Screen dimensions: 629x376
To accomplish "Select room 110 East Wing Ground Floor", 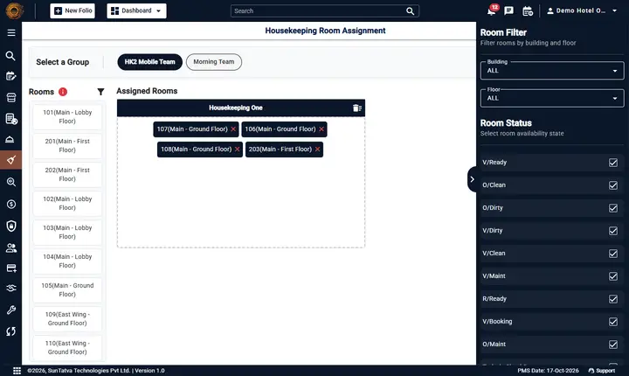I will (x=67, y=348).
